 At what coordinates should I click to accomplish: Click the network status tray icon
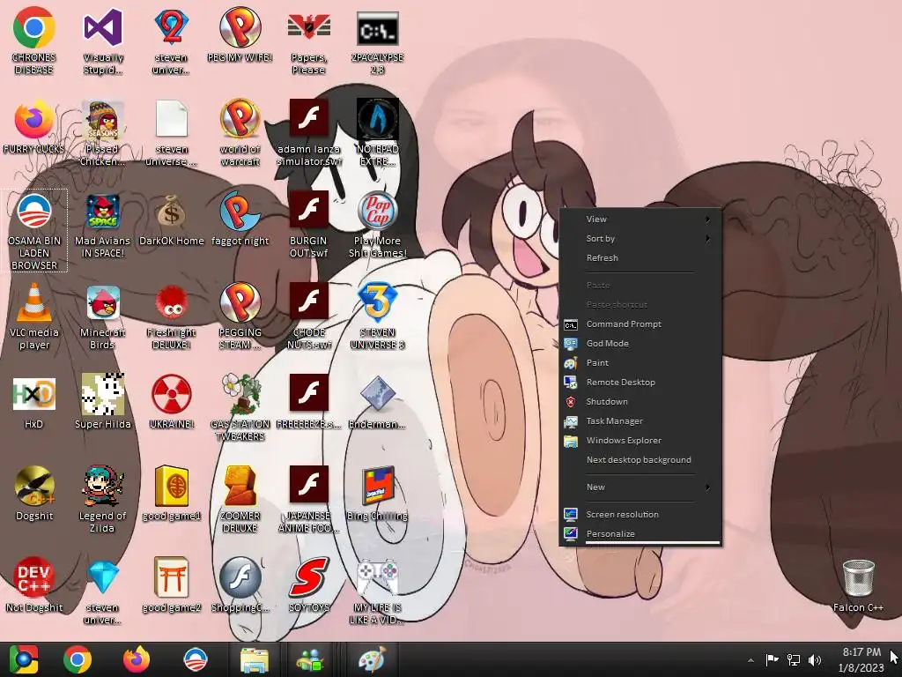(794, 659)
